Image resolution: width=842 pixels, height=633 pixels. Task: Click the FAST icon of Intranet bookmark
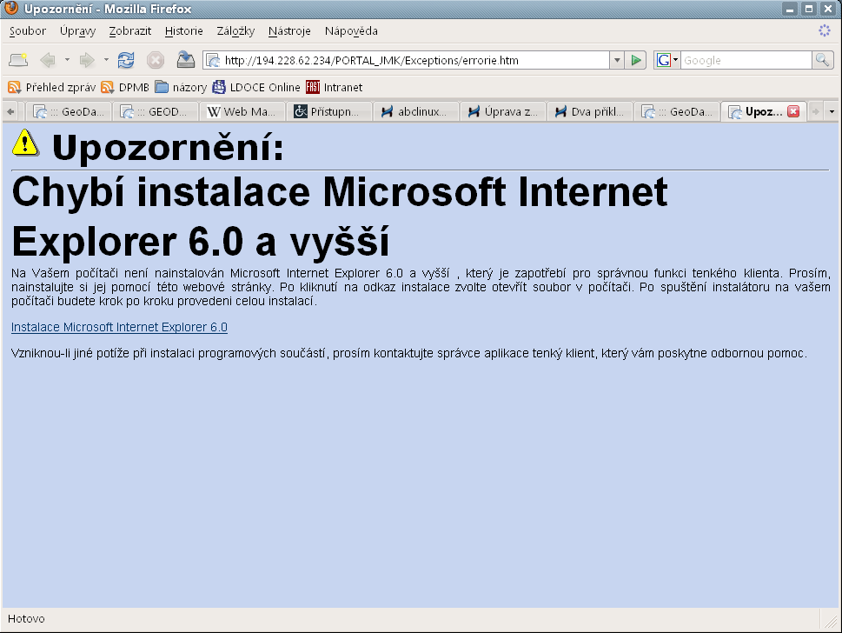point(313,87)
